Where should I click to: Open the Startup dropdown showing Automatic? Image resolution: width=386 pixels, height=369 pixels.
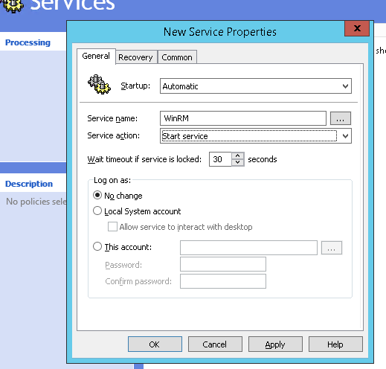256,86
